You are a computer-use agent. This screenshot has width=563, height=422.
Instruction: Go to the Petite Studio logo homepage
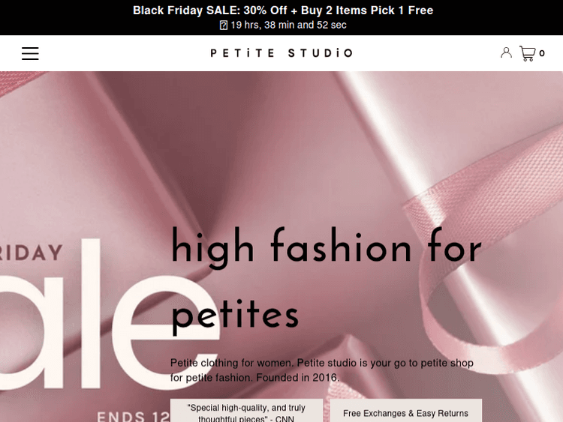[281, 53]
